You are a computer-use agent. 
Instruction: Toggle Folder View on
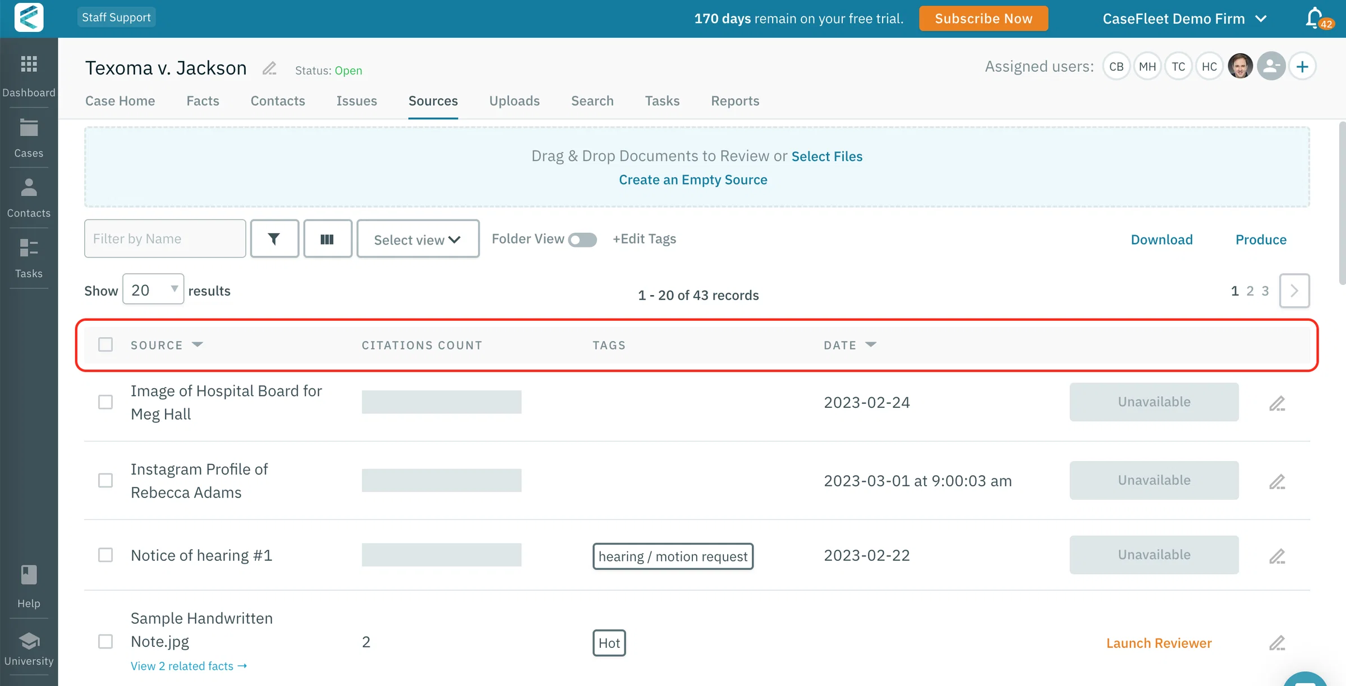582,240
